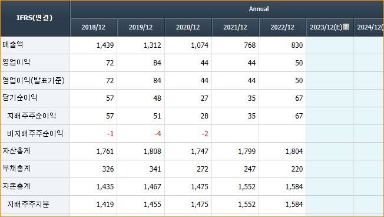Click the 영업이익 row label

point(16,63)
